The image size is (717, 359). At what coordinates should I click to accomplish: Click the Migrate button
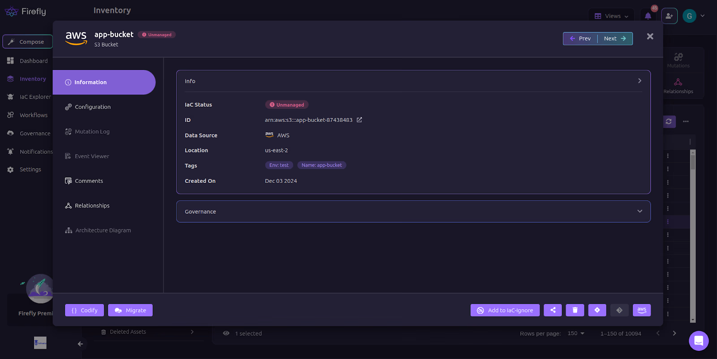pos(130,310)
